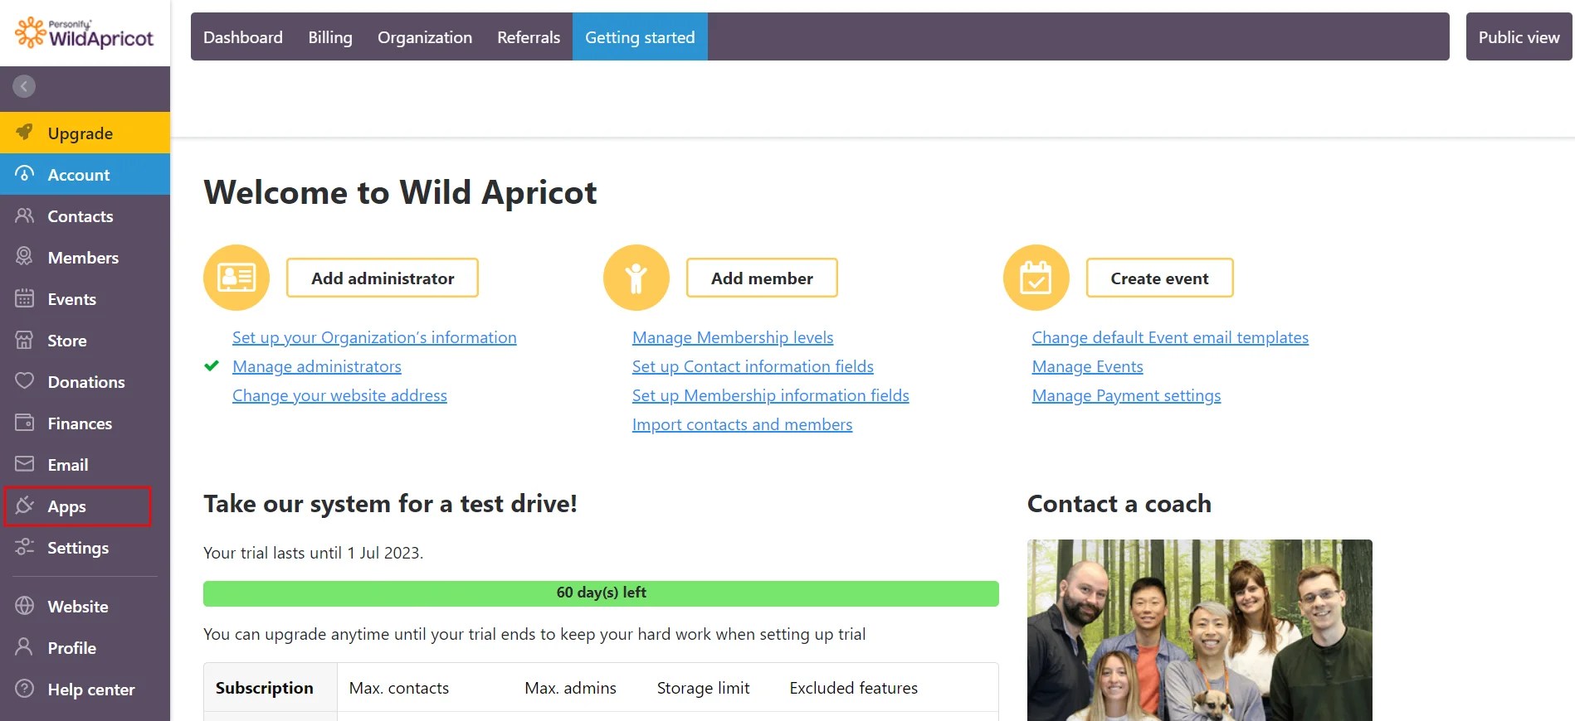Open the Manage Events link
This screenshot has height=721, width=1575.
pos(1087,366)
